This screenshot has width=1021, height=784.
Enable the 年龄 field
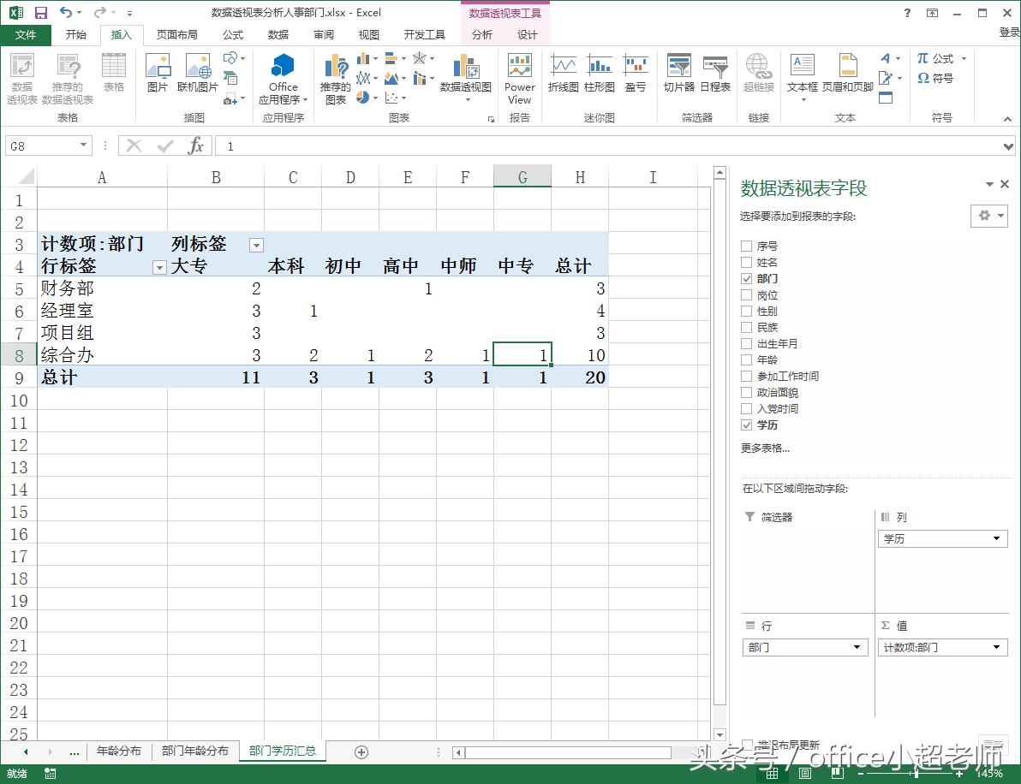746,359
